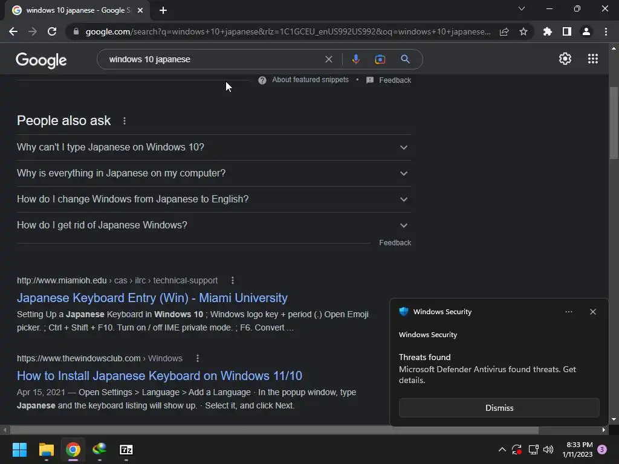Go to the Google logo homepage
This screenshot has width=619, height=464.
(x=41, y=60)
